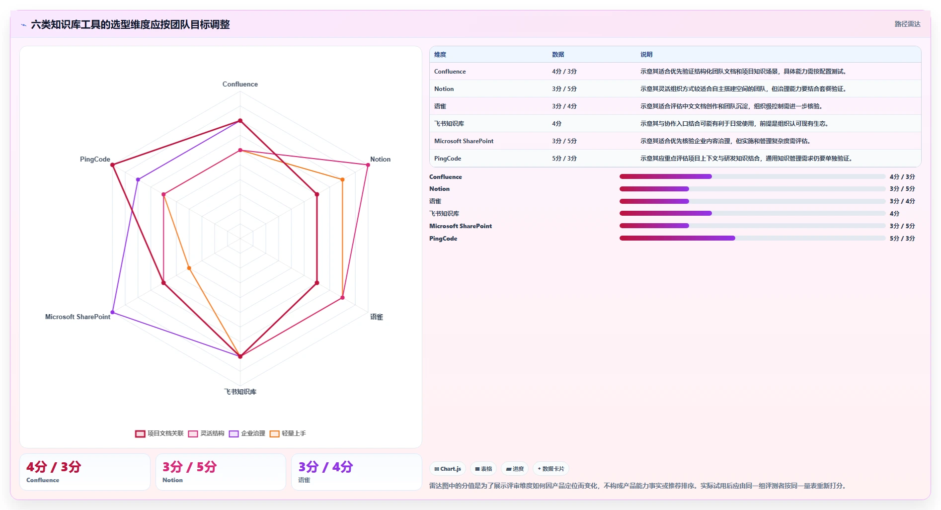Click the purple data point on PingCode axis
The width and height of the screenshot is (941, 510).
click(x=138, y=179)
